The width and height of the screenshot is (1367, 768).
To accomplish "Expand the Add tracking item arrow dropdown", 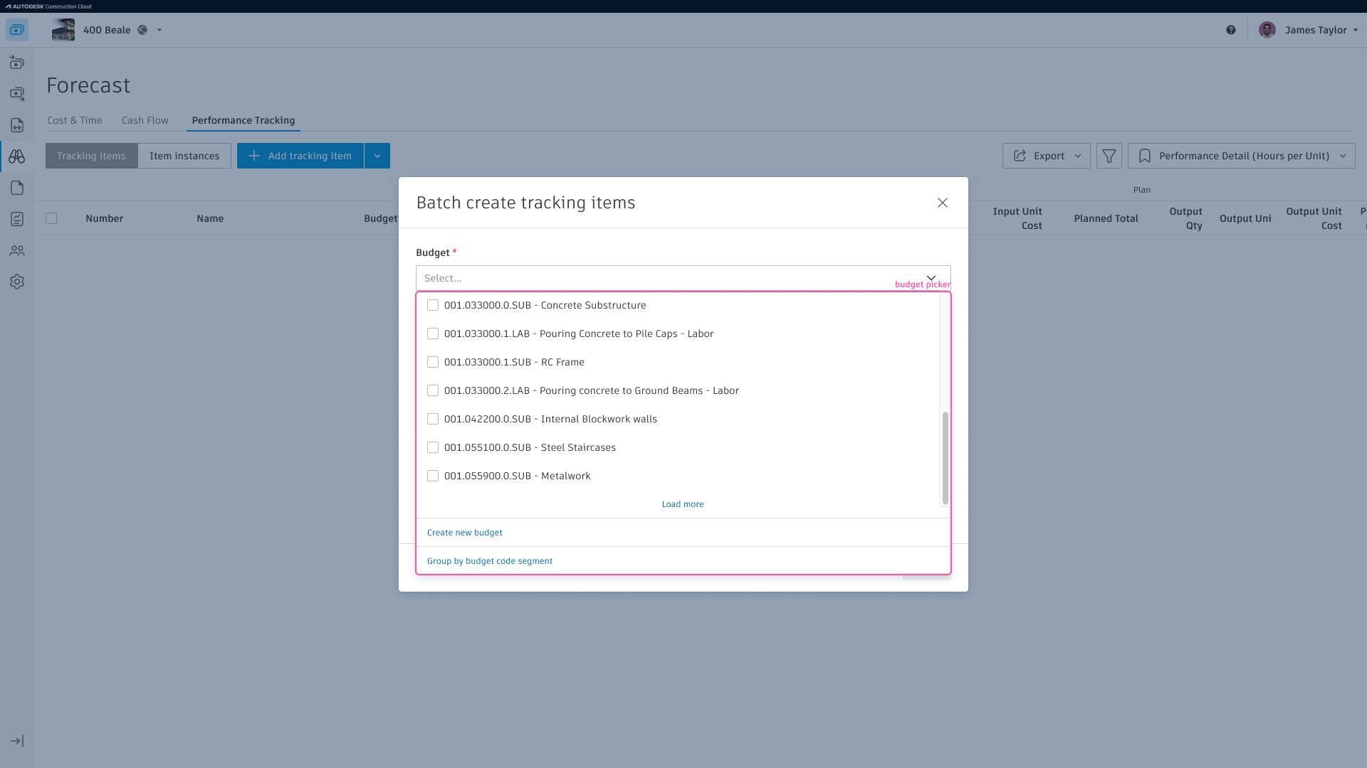I will click(x=377, y=156).
